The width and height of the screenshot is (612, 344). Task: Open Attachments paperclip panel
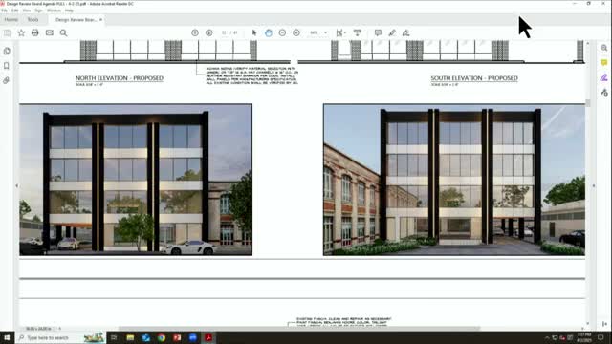click(7, 80)
